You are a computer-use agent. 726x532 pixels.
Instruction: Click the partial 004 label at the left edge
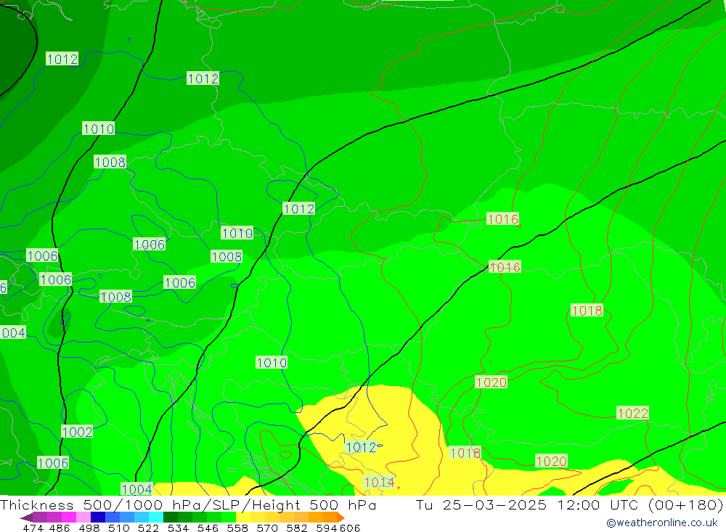click(x=13, y=332)
